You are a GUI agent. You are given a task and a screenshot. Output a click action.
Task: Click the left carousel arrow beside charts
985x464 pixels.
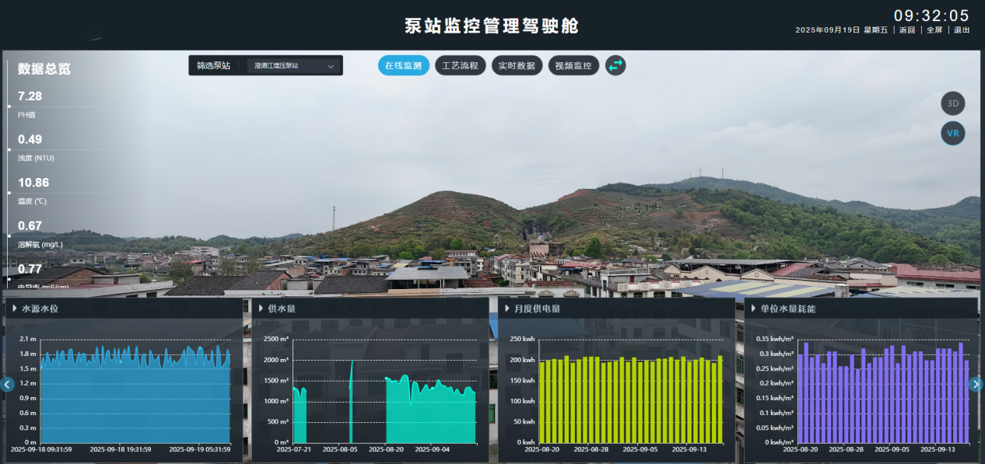coord(7,384)
